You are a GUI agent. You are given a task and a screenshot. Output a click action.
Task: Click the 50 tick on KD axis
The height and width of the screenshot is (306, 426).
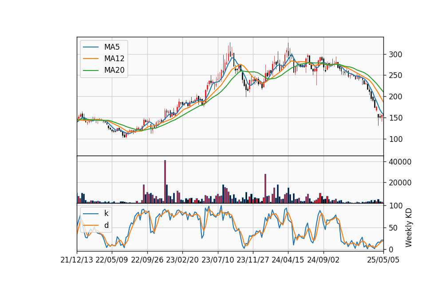pos(393,228)
